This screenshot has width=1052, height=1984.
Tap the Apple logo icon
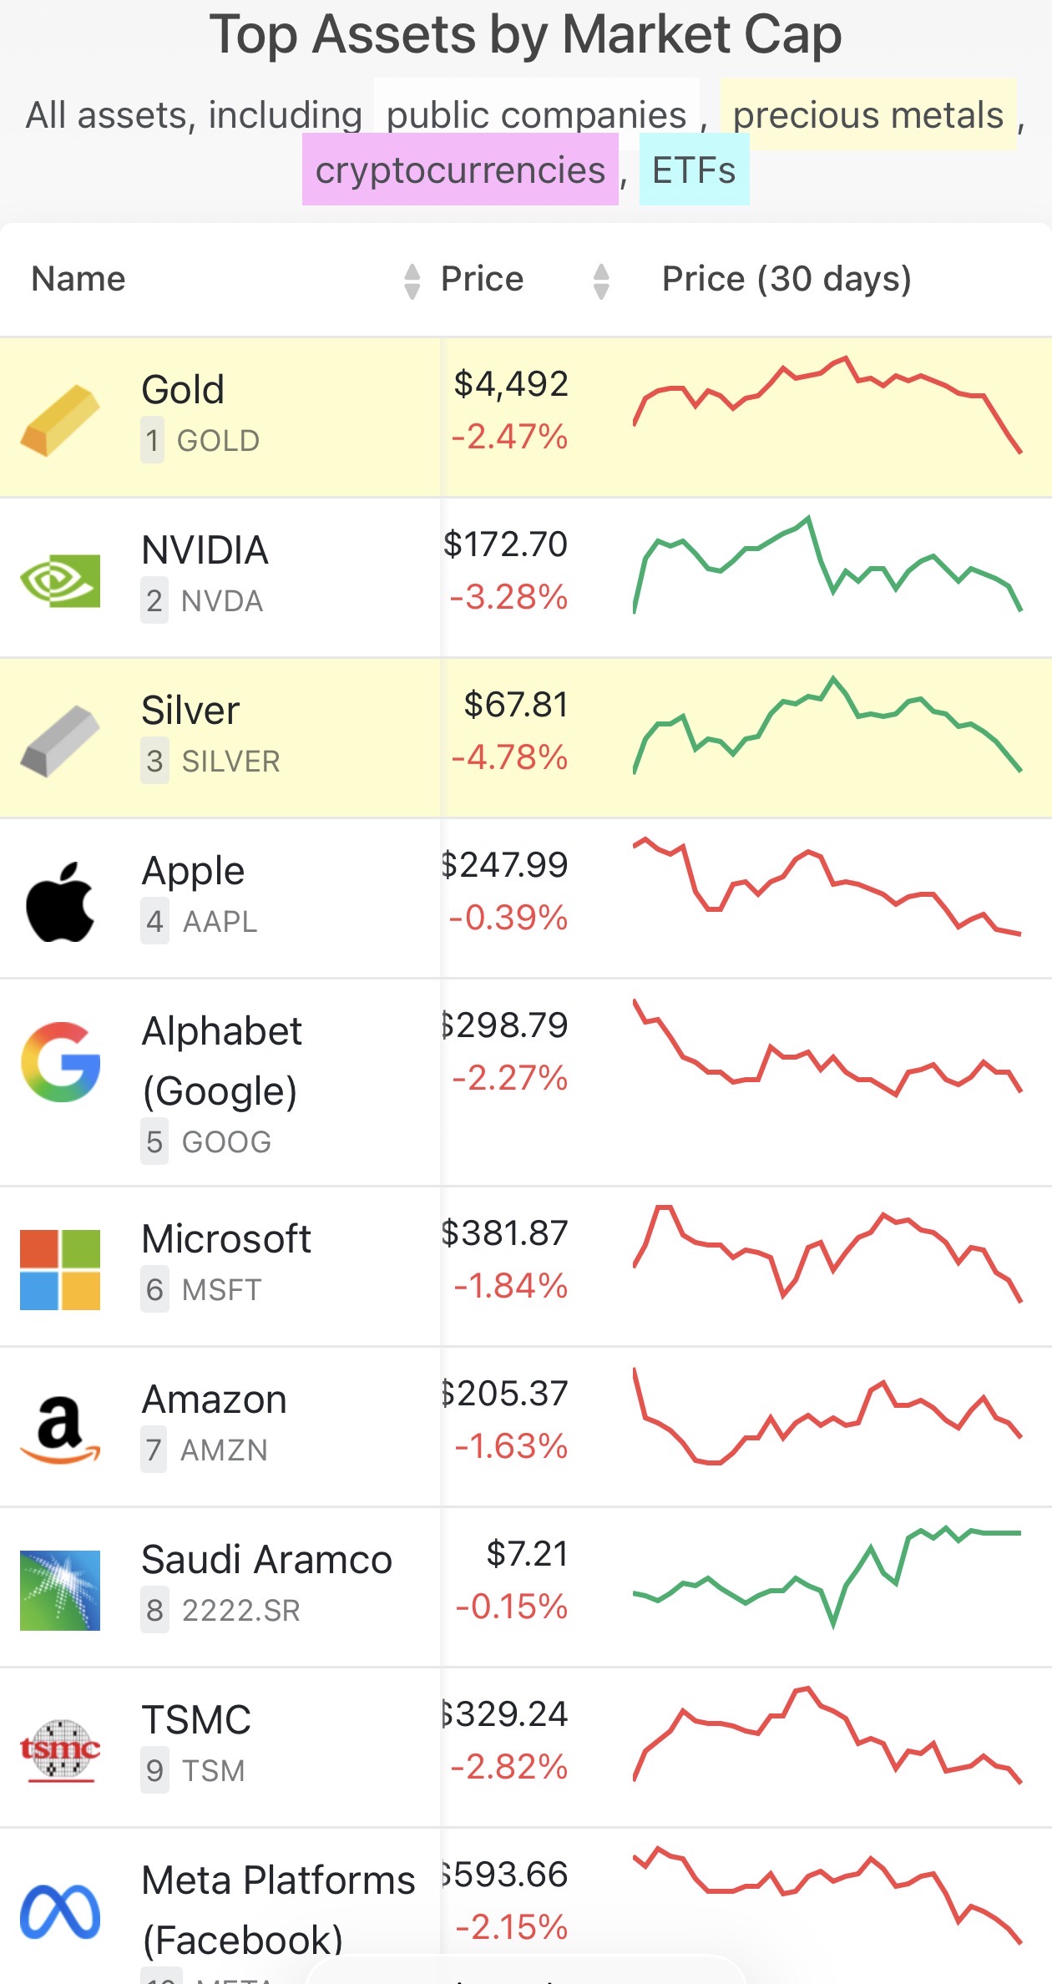coord(60,902)
